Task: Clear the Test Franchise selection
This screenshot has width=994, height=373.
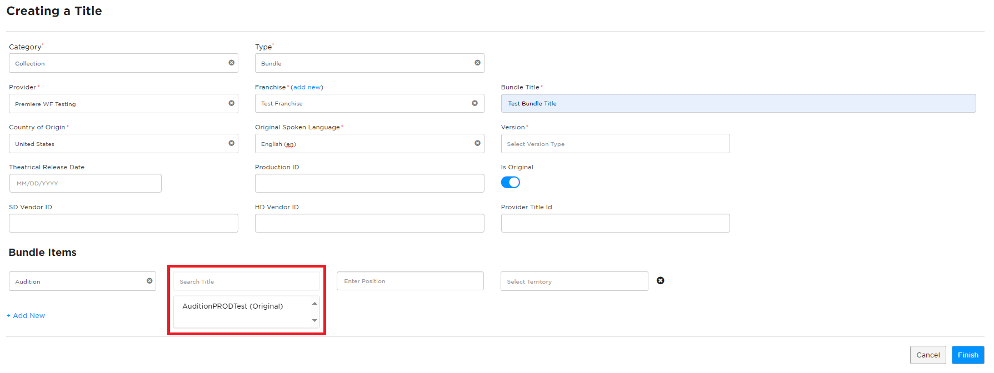Action: coord(474,103)
